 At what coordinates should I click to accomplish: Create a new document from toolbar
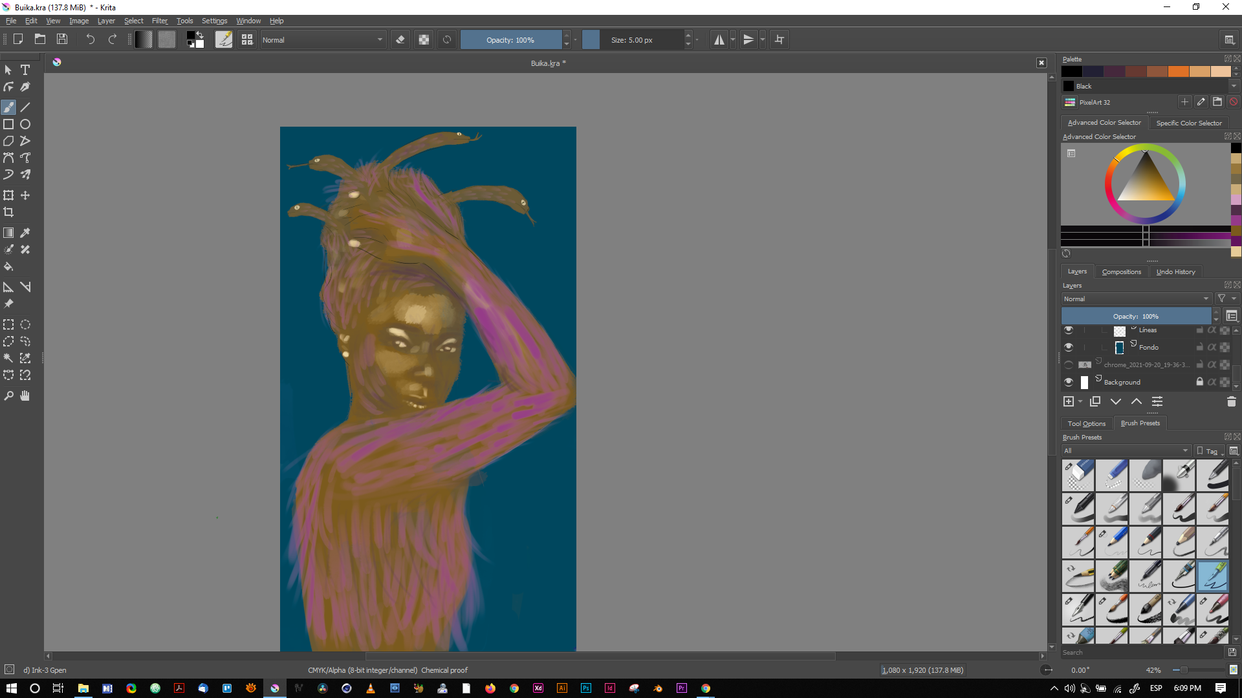coord(18,39)
